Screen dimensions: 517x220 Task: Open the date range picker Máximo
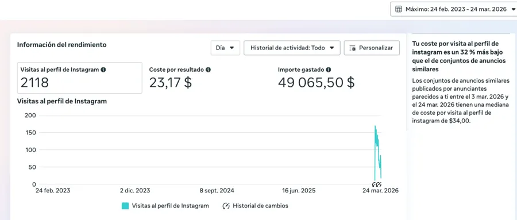pos(454,9)
